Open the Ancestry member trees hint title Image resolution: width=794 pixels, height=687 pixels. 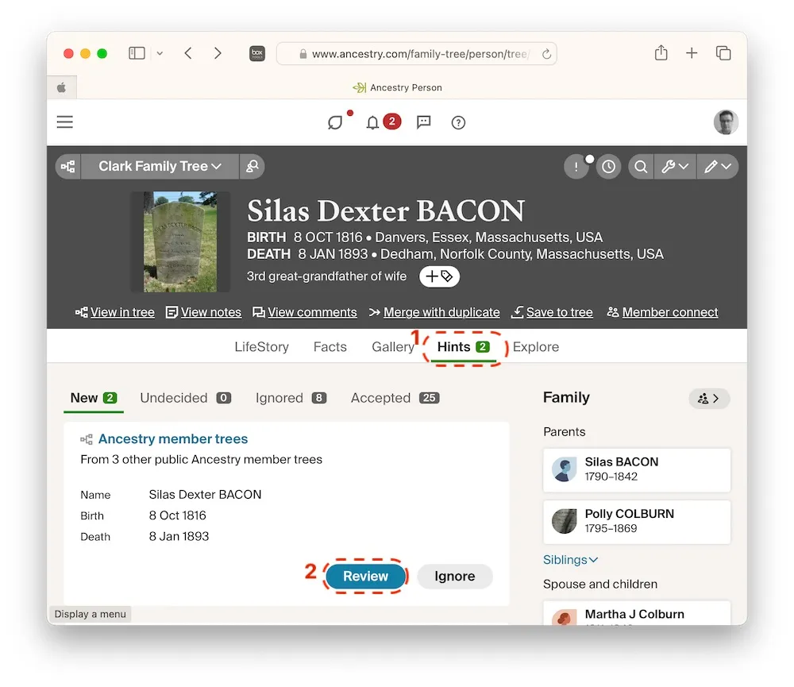[x=172, y=438]
